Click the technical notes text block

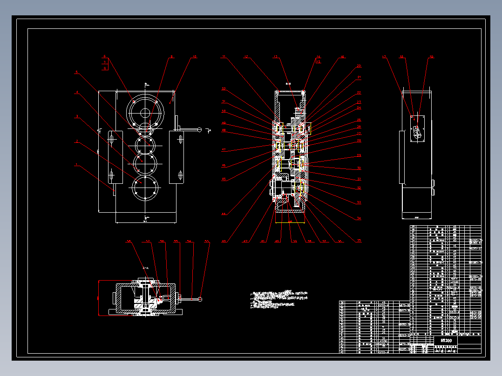coord(278,300)
